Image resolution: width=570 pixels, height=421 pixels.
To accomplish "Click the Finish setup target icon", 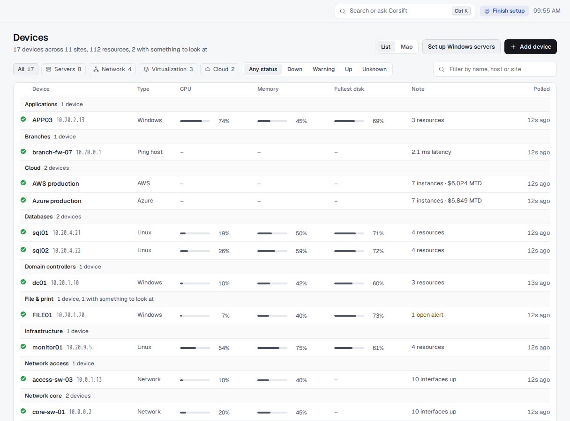I will [x=487, y=11].
